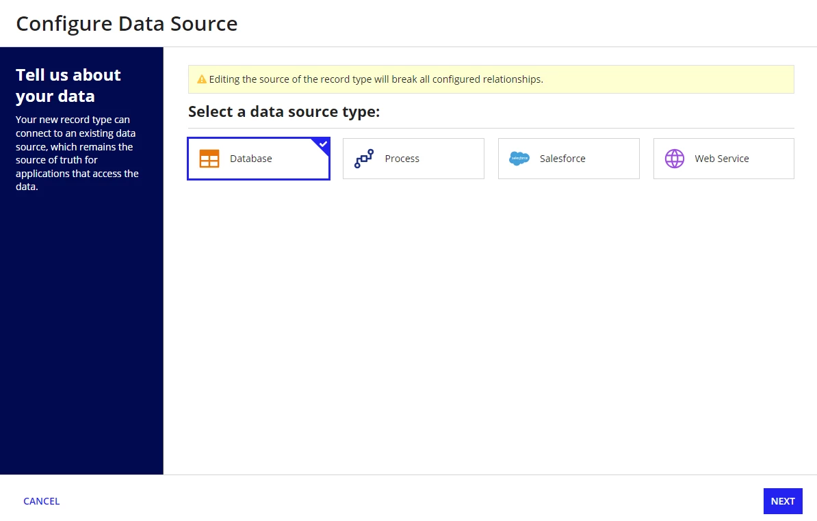Click the orange Database table icon

(x=209, y=159)
